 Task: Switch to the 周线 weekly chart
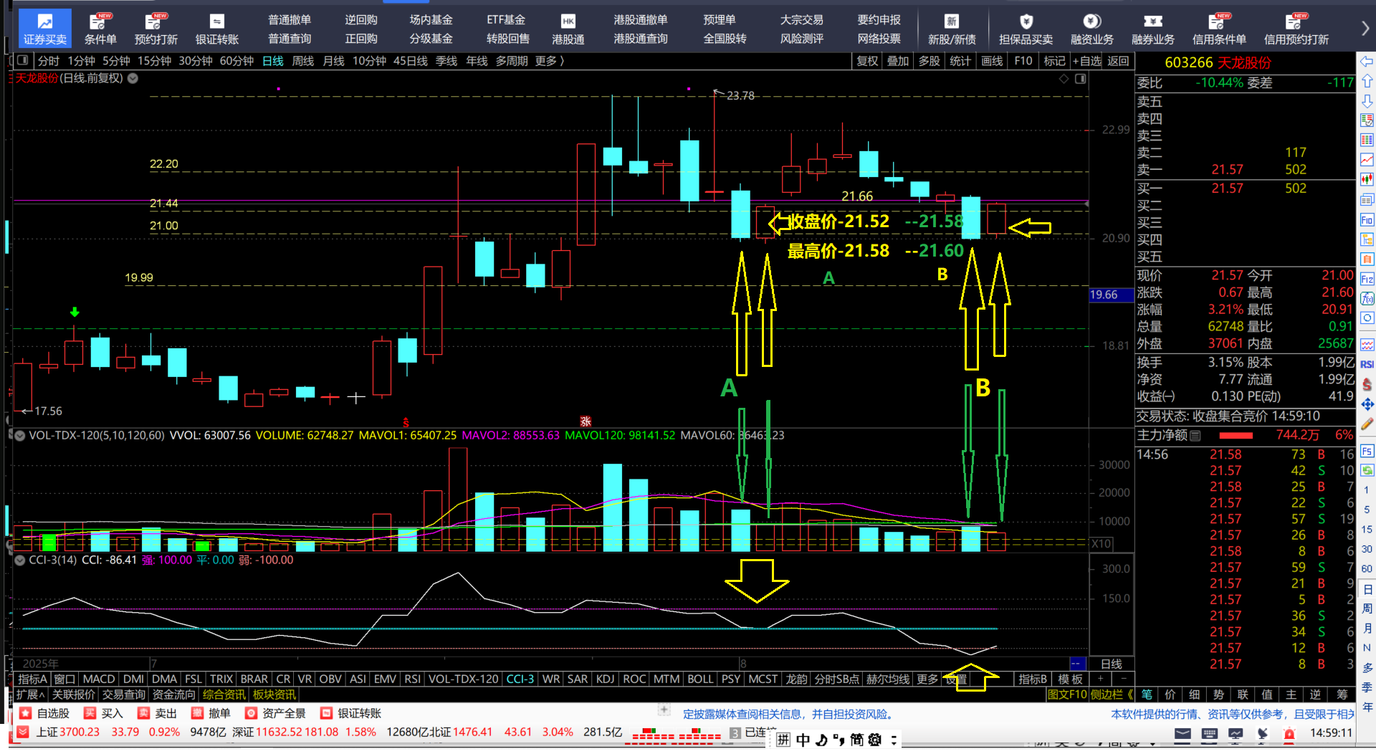pyautogui.click(x=303, y=61)
